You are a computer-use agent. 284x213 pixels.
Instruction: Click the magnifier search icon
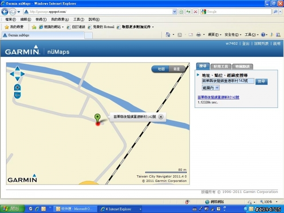[x=276, y=12]
